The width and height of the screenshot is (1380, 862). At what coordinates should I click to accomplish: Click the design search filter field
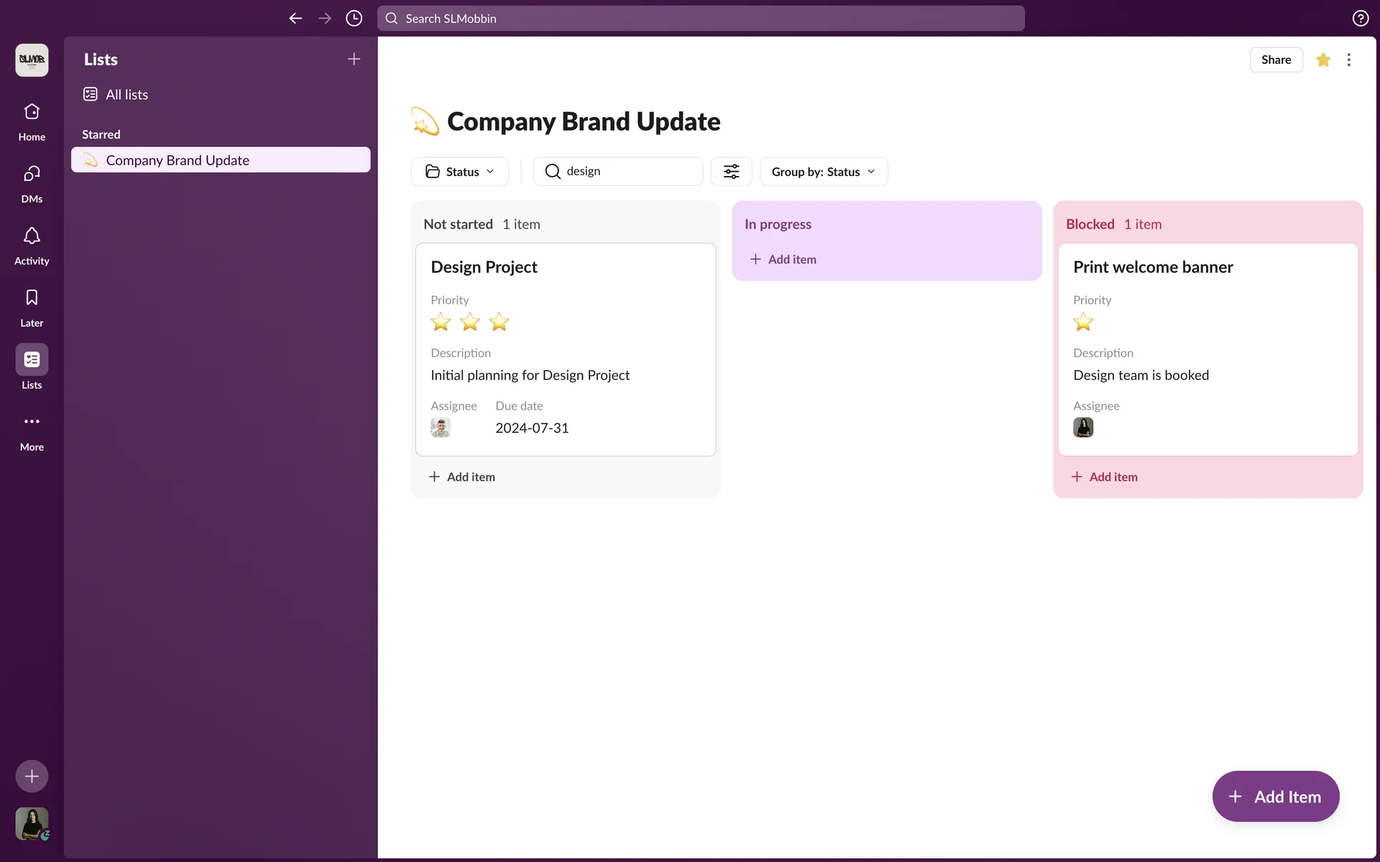pos(625,172)
